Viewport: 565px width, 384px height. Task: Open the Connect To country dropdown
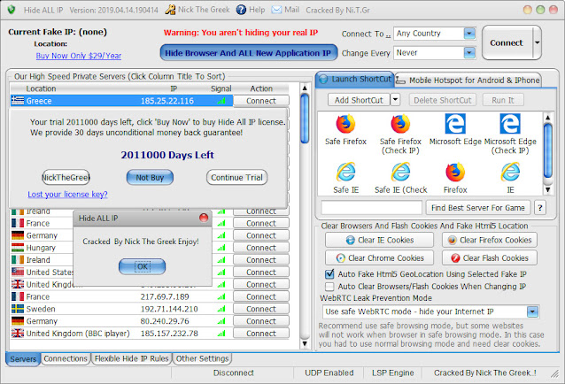coord(468,34)
